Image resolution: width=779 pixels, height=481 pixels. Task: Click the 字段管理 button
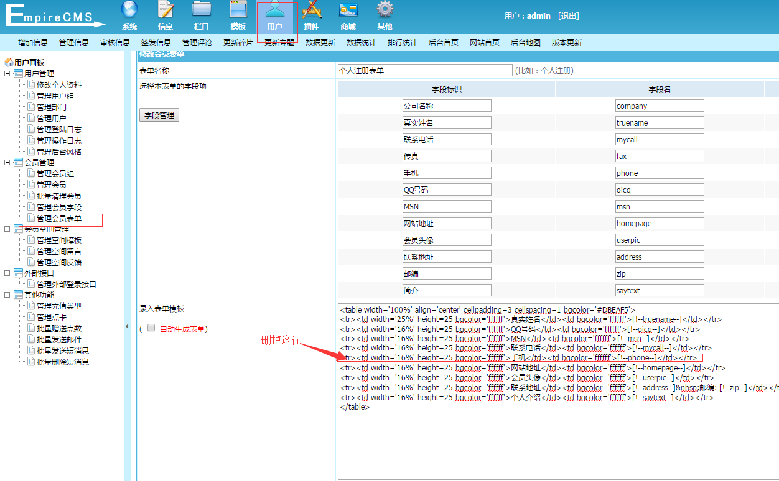159,115
